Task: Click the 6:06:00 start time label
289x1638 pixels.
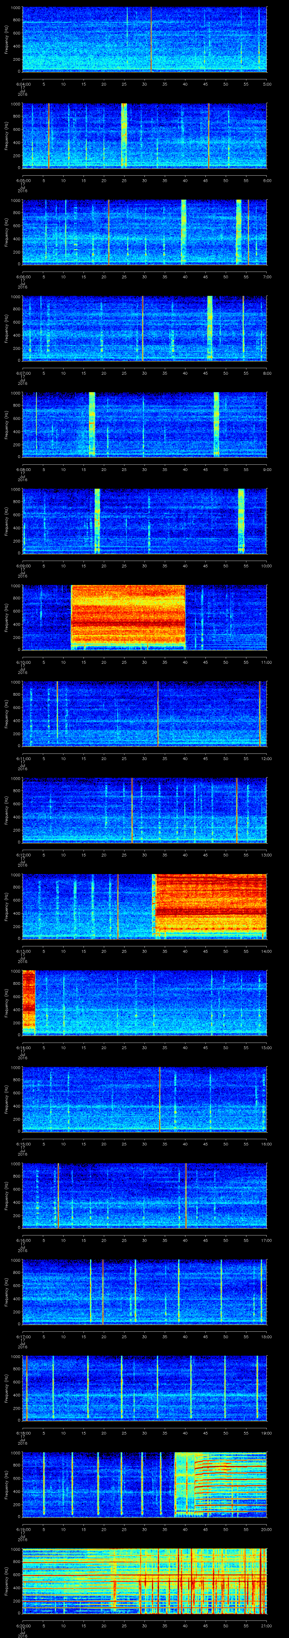Action: click(23, 277)
